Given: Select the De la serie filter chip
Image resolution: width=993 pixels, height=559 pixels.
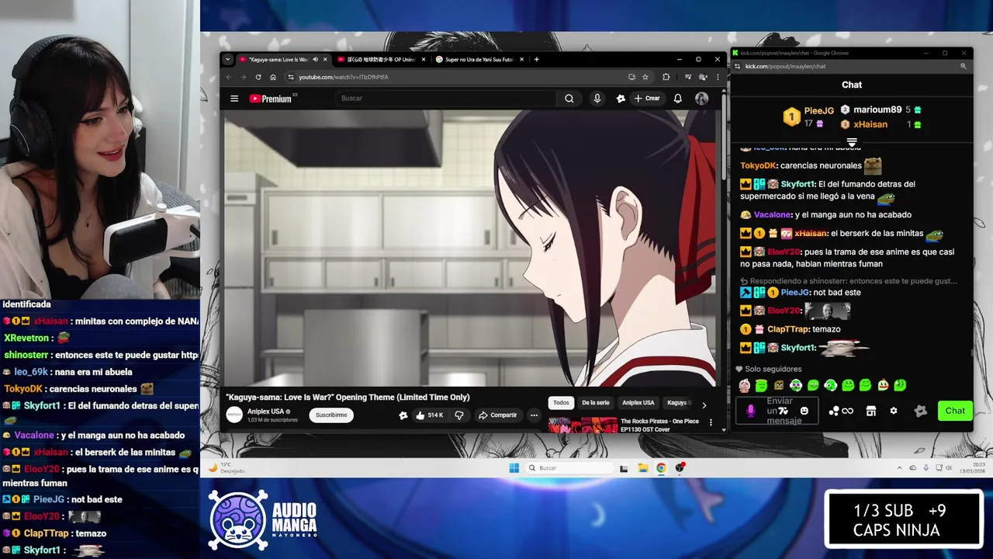Looking at the screenshot, I should [596, 403].
